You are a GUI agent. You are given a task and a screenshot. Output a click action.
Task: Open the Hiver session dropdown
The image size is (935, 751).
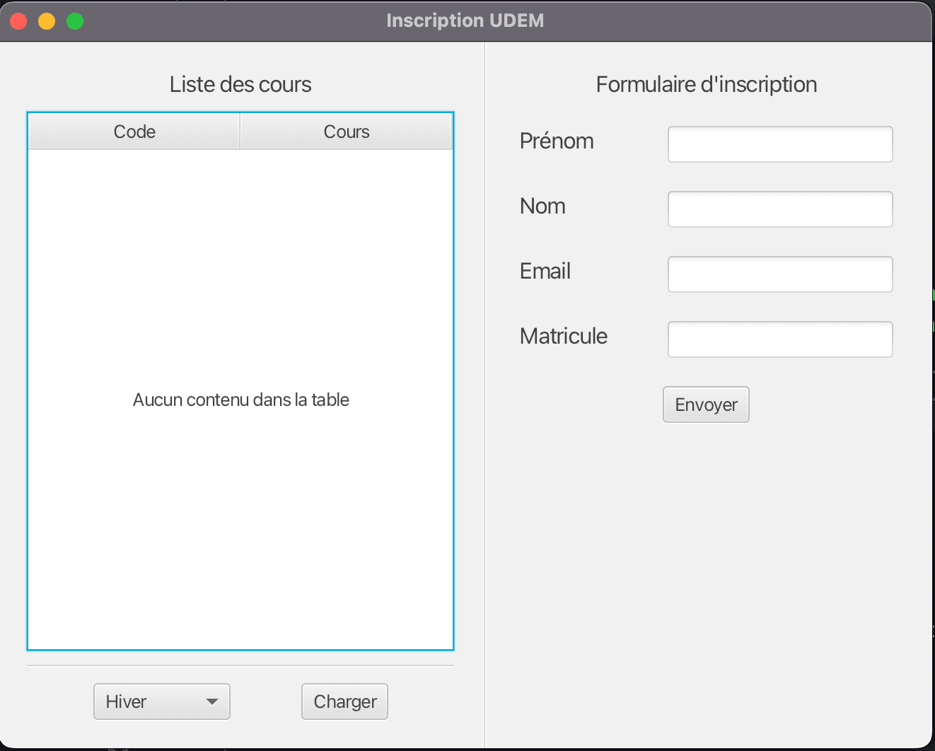point(162,701)
